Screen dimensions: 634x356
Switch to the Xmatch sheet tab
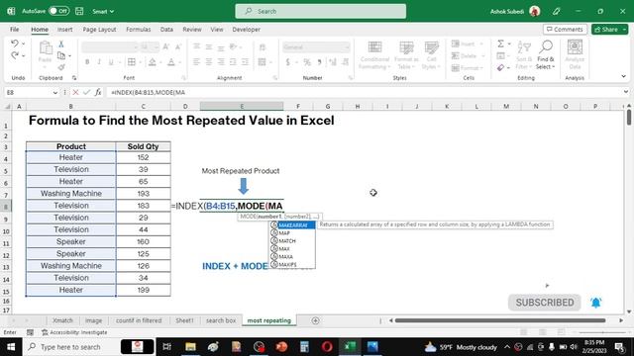pos(62,320)
